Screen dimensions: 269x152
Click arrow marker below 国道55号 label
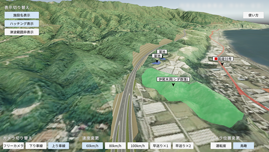pyautogui.click(x=222, y=64)
